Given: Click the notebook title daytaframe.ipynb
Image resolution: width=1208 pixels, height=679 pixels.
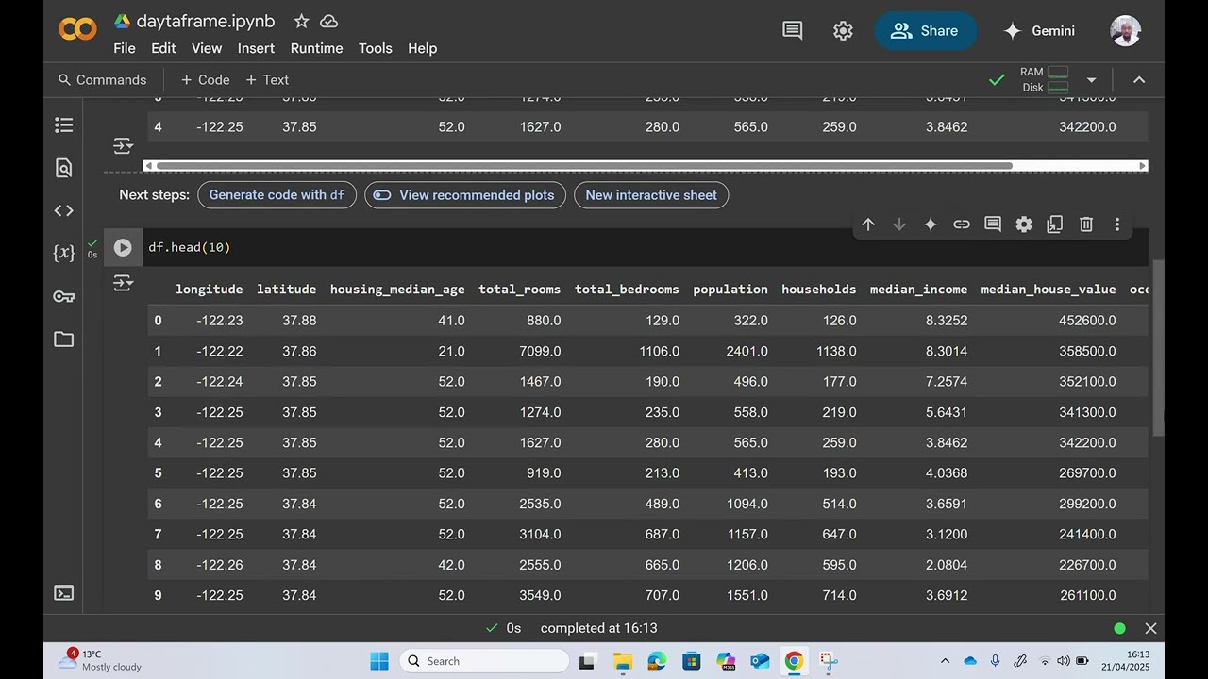Looking at the screenshot, I should click(x=206, y=21).
